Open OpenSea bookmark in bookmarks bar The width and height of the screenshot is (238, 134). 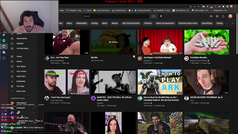143,10
